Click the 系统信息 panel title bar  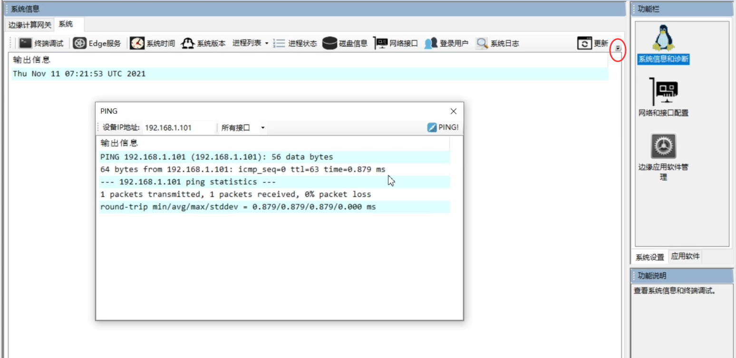pos(314,9)
